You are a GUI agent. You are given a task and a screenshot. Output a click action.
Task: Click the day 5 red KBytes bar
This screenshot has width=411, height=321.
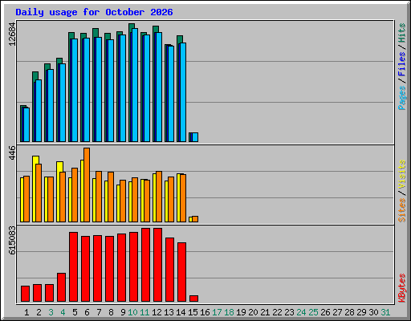(73, 267)
